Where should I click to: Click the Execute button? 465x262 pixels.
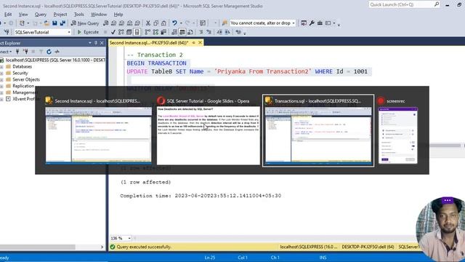click(x=88, y=32)
